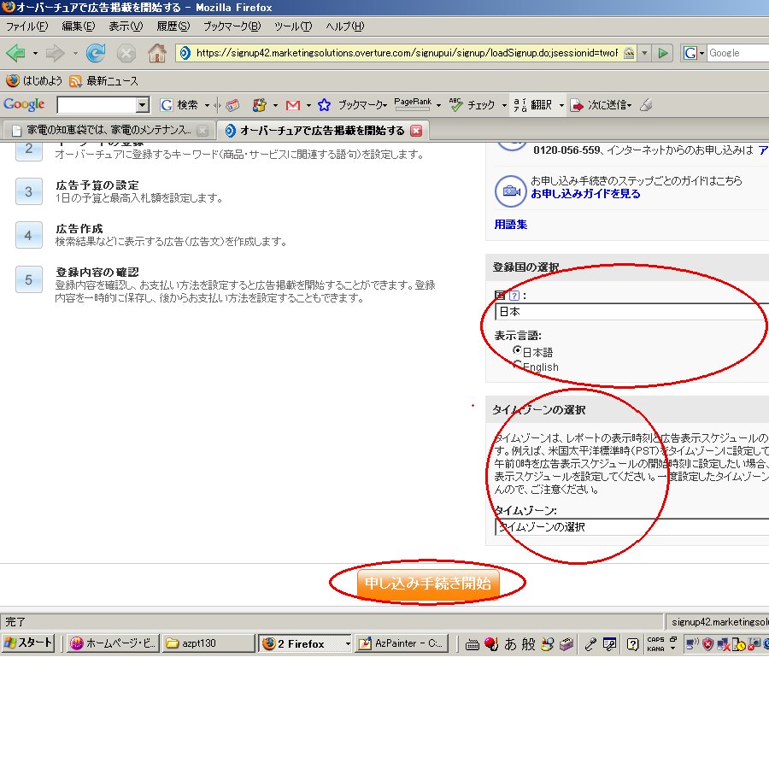Close the オーバーチュア tab with red X
Image resolution: width=769 pixels, height=769 pixels.
tap(416, 130)
